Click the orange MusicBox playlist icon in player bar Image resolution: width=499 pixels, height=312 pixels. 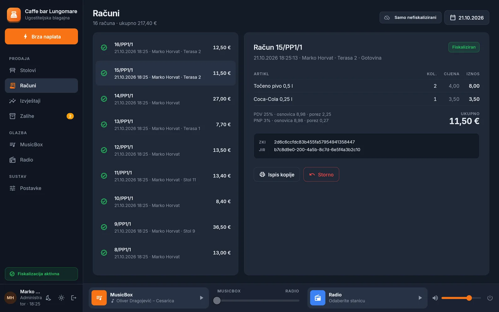(99, 298)
